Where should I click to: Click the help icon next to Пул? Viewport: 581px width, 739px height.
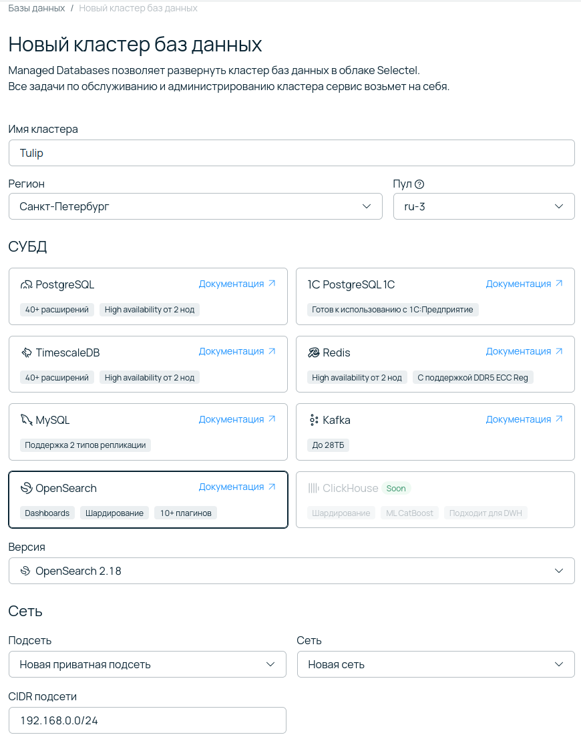click(419, 184)
